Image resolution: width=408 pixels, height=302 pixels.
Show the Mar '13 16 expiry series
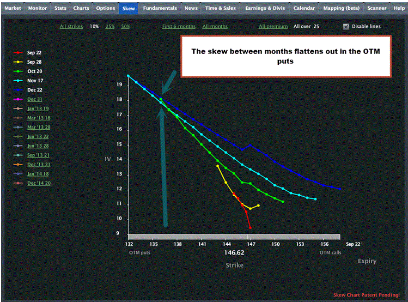[39, 118]
